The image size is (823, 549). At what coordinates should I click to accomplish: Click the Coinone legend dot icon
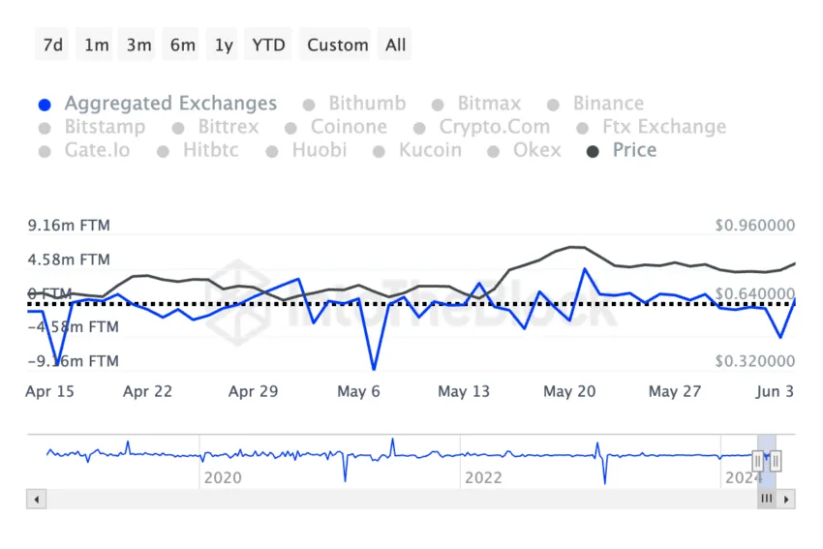pyautogui.click(x=290, y=128)
